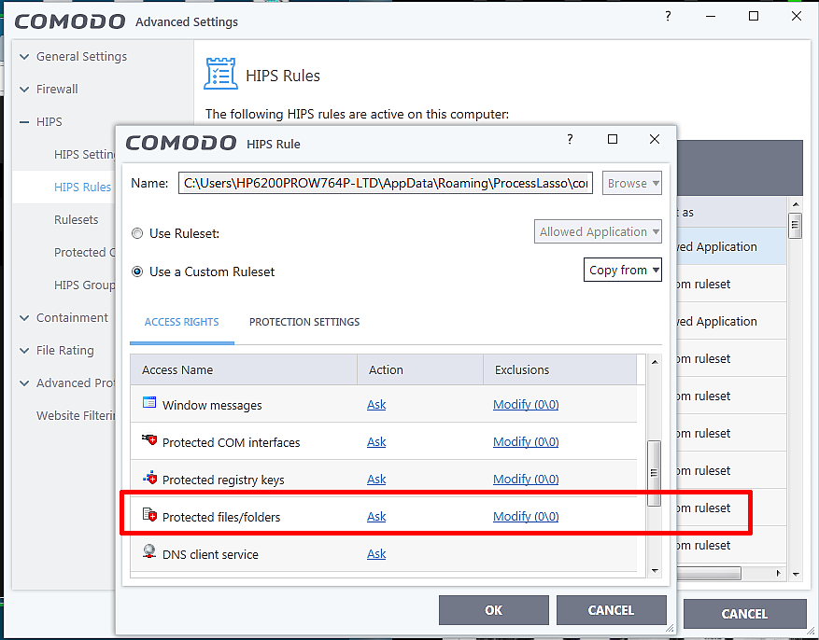Image resolution: width=819 pixels, height=640 pixels.
Task: Open Protected Objects in sidebar
Action: (x=85, y=253)
